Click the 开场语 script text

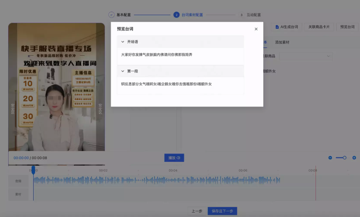(x=157, y=55)
